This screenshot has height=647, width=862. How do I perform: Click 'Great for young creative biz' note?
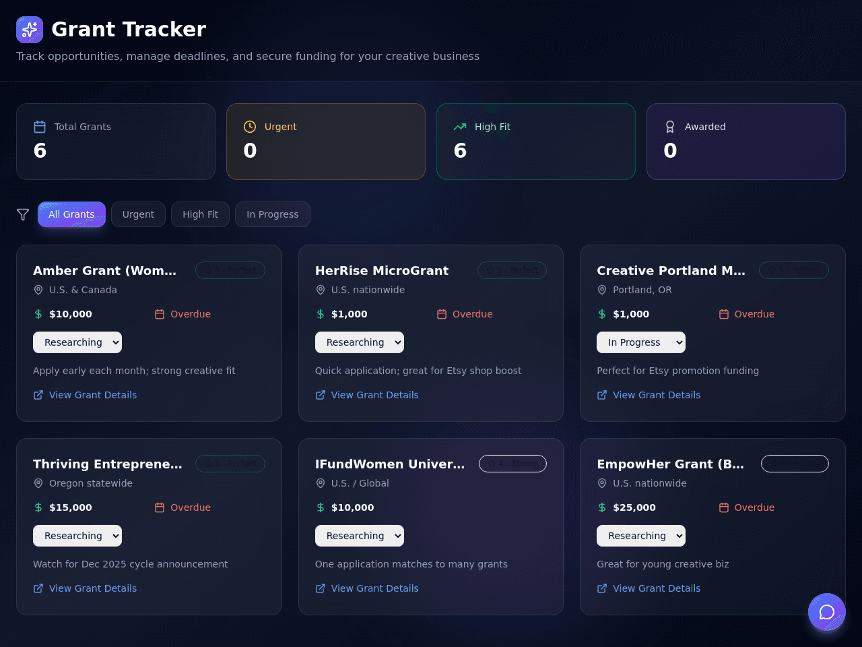[x=663, y=564]
